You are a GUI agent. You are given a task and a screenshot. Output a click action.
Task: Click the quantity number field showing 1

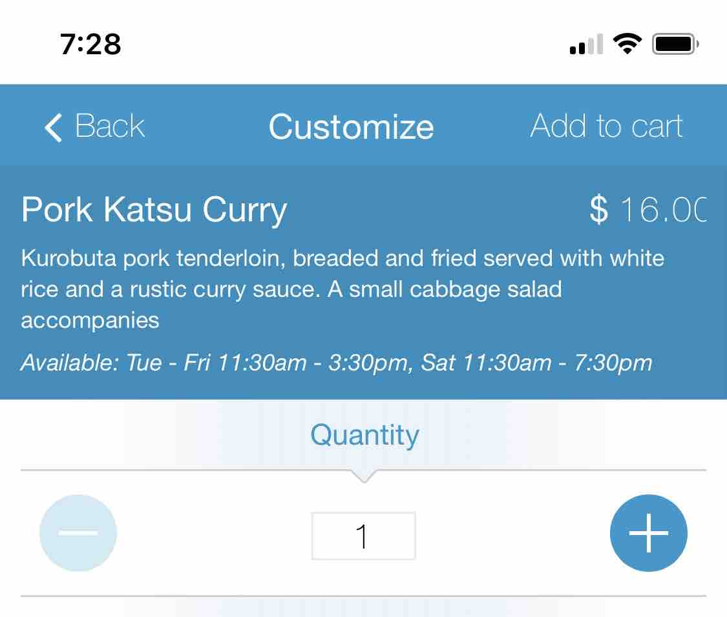point(363,536)
